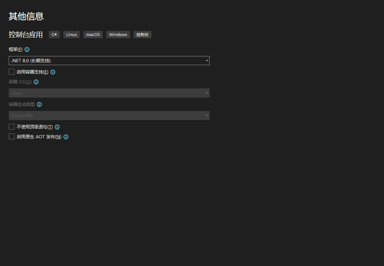
Task: Click the 其他信息 page heading
Action: click(x=26, y=16)
